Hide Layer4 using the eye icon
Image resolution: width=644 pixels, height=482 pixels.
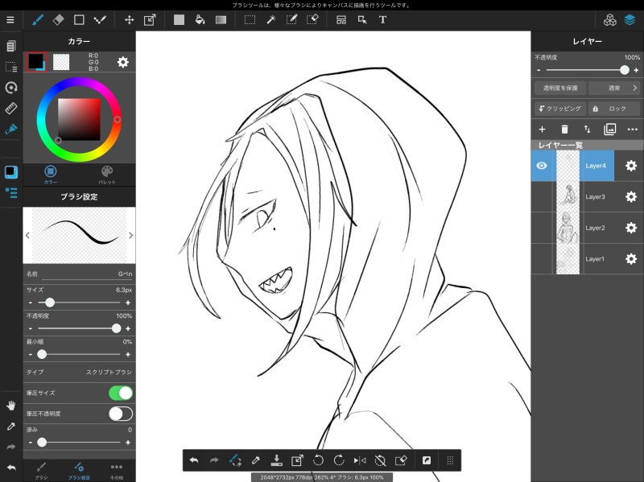[x=542, y=166]
